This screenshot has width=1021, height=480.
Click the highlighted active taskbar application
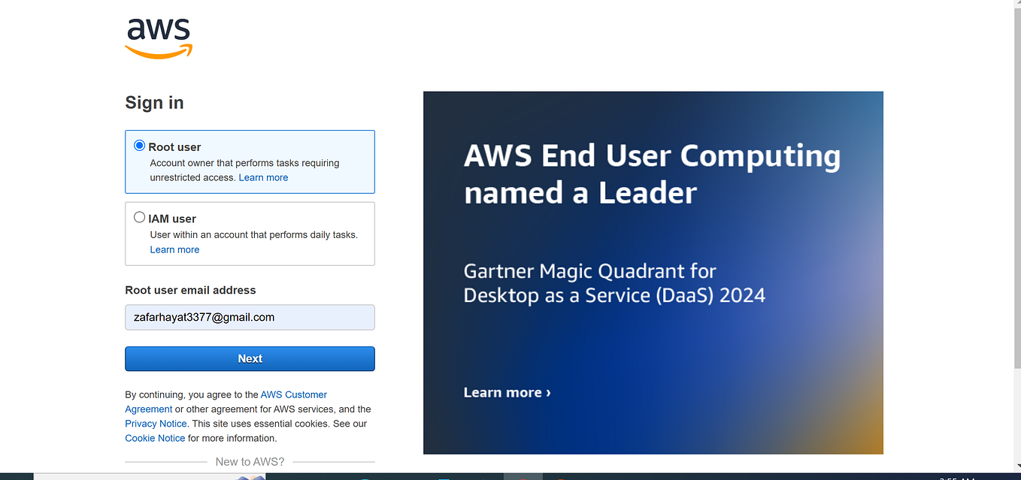pos(525,475)
